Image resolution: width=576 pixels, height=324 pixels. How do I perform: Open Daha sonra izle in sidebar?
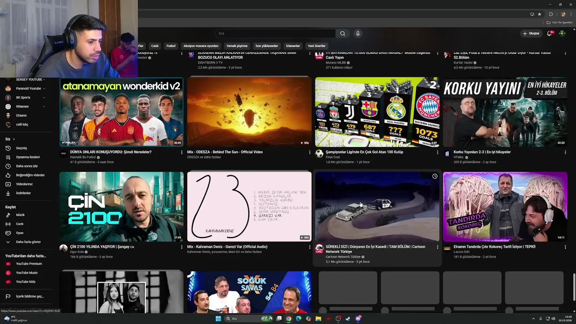pyautogui.click(x=26, y=166)
